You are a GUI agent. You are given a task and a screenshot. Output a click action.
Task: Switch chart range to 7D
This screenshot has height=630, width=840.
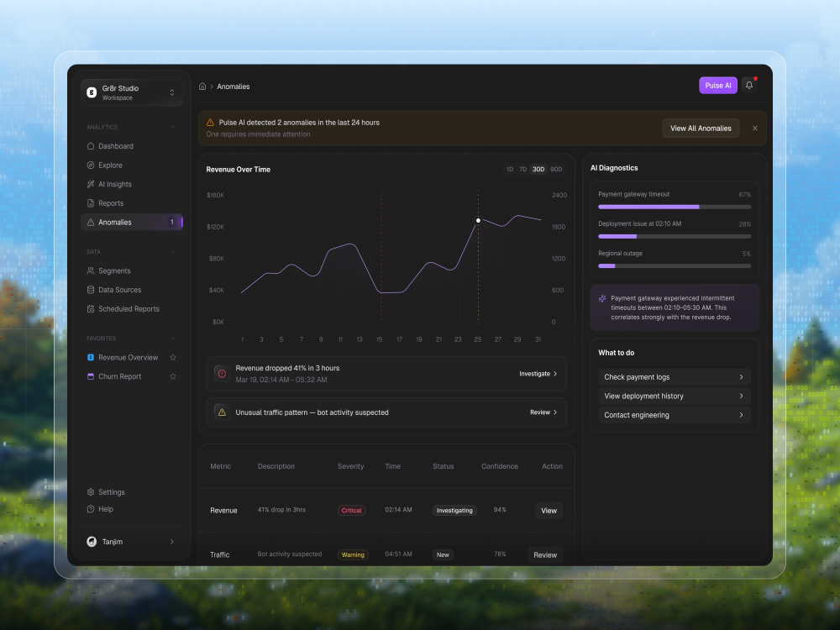click(522, 170)
